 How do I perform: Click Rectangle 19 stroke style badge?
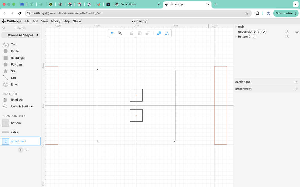click(264, 32)
